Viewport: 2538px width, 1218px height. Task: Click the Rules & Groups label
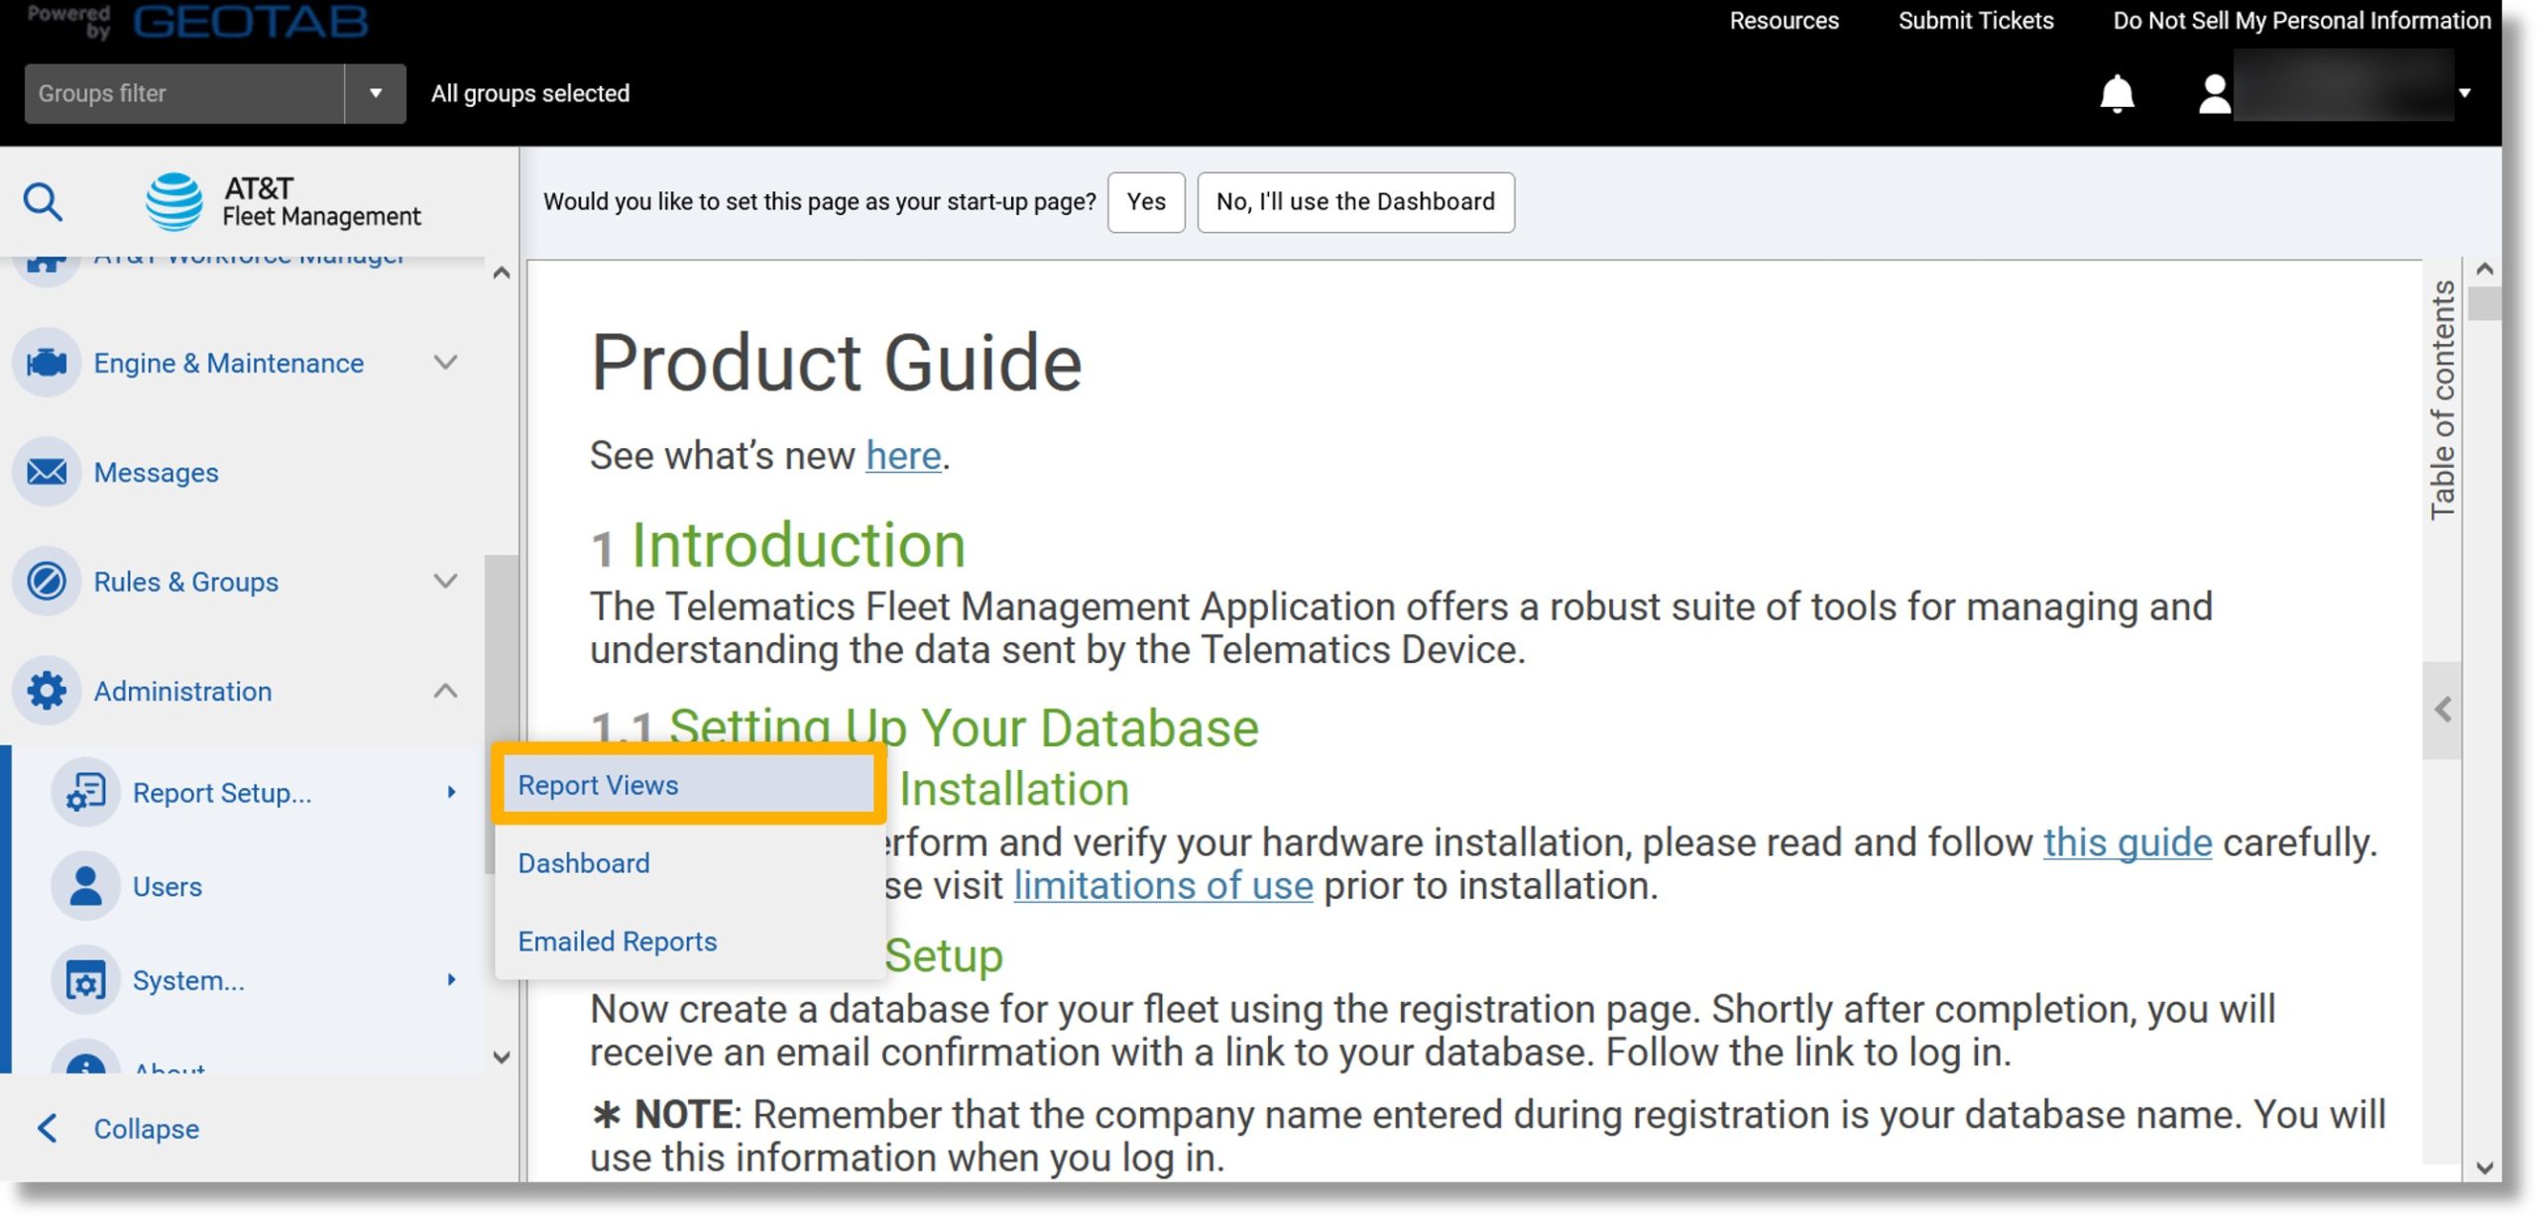[185, 582]
